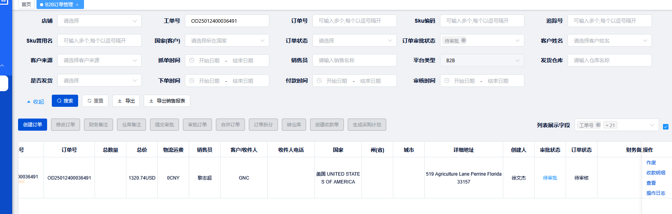Open the 店铺 dropdown

point(99,21)
